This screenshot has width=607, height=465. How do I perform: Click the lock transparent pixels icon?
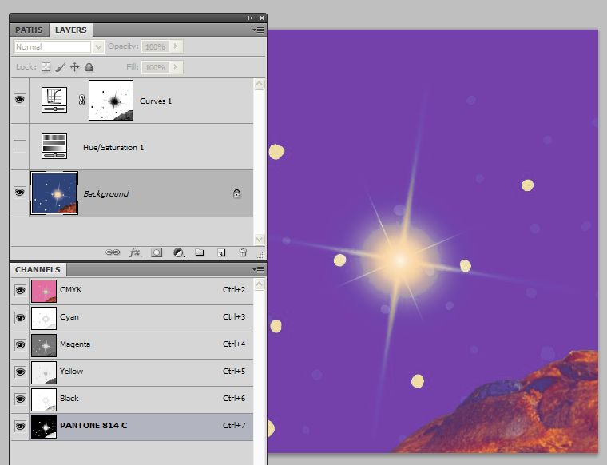(x=46, y=67)
